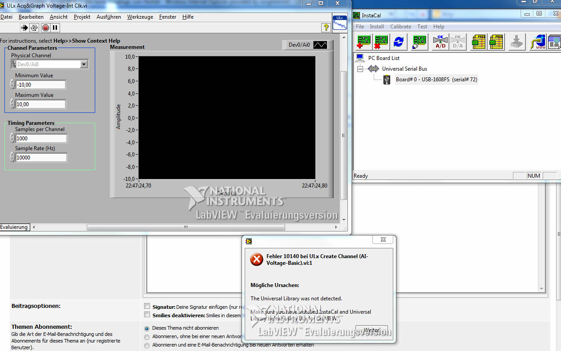Viewport: 561px width, 351px height.
Task: Click InstaCal Refresh boards icon
Action: pos(399,42)
